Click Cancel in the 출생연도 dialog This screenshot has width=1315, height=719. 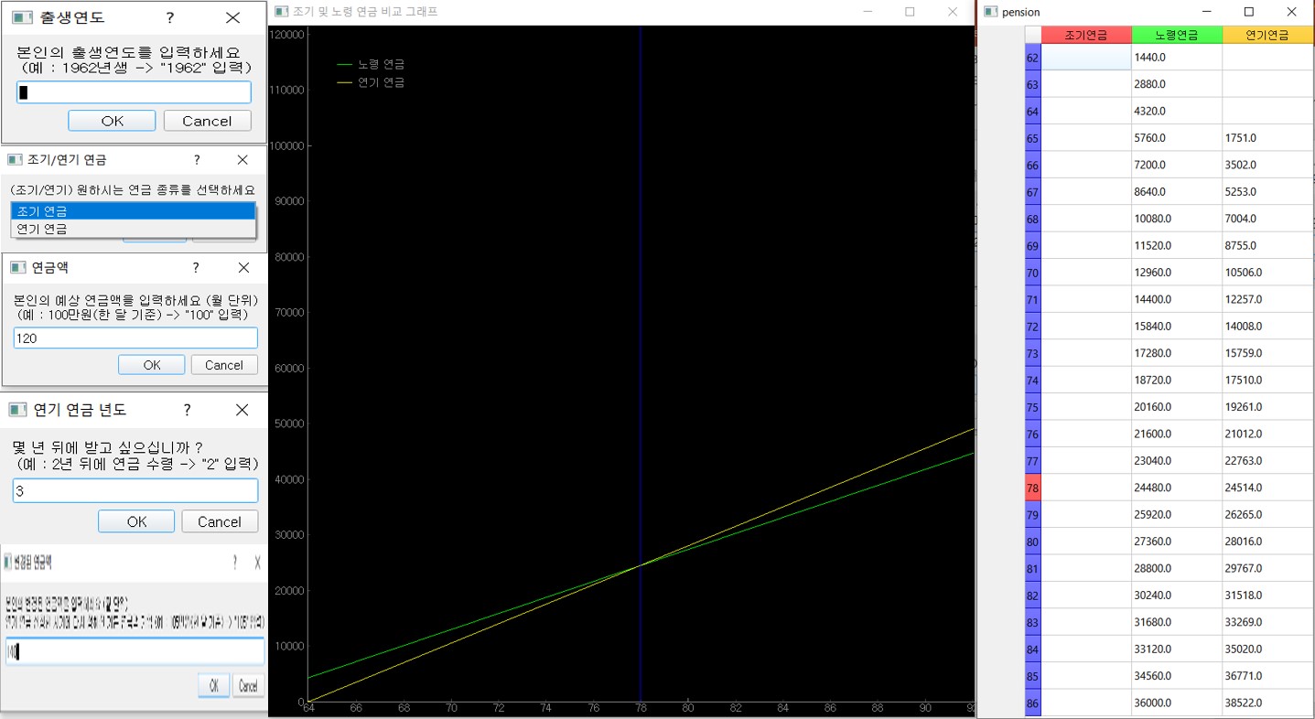click(x=207, y=121)
